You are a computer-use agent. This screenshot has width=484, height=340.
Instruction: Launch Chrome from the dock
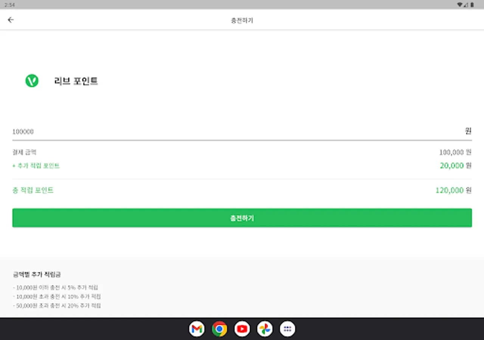219,329
